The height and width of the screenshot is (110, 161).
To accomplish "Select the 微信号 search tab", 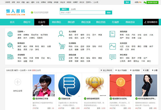I will click(64, 9).
